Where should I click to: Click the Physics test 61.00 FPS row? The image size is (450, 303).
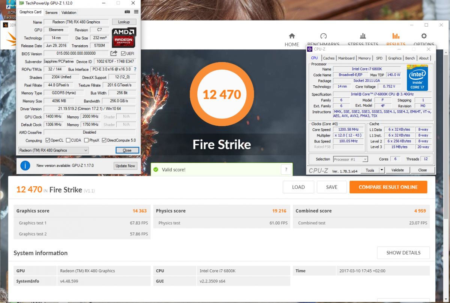(222, 223)
